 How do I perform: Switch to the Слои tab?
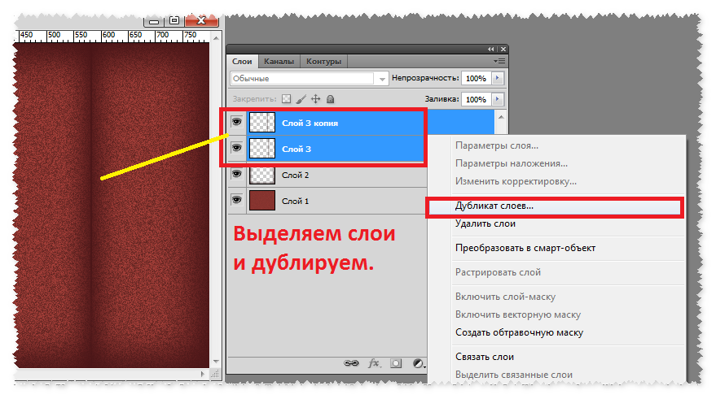242,61
